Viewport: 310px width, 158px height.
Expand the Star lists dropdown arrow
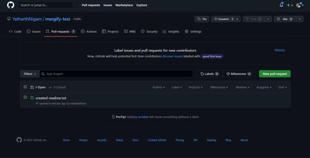300,19
